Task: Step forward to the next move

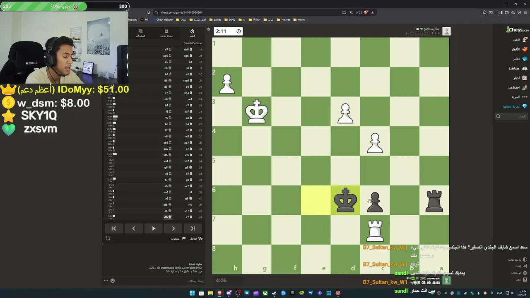Action: 173,228
